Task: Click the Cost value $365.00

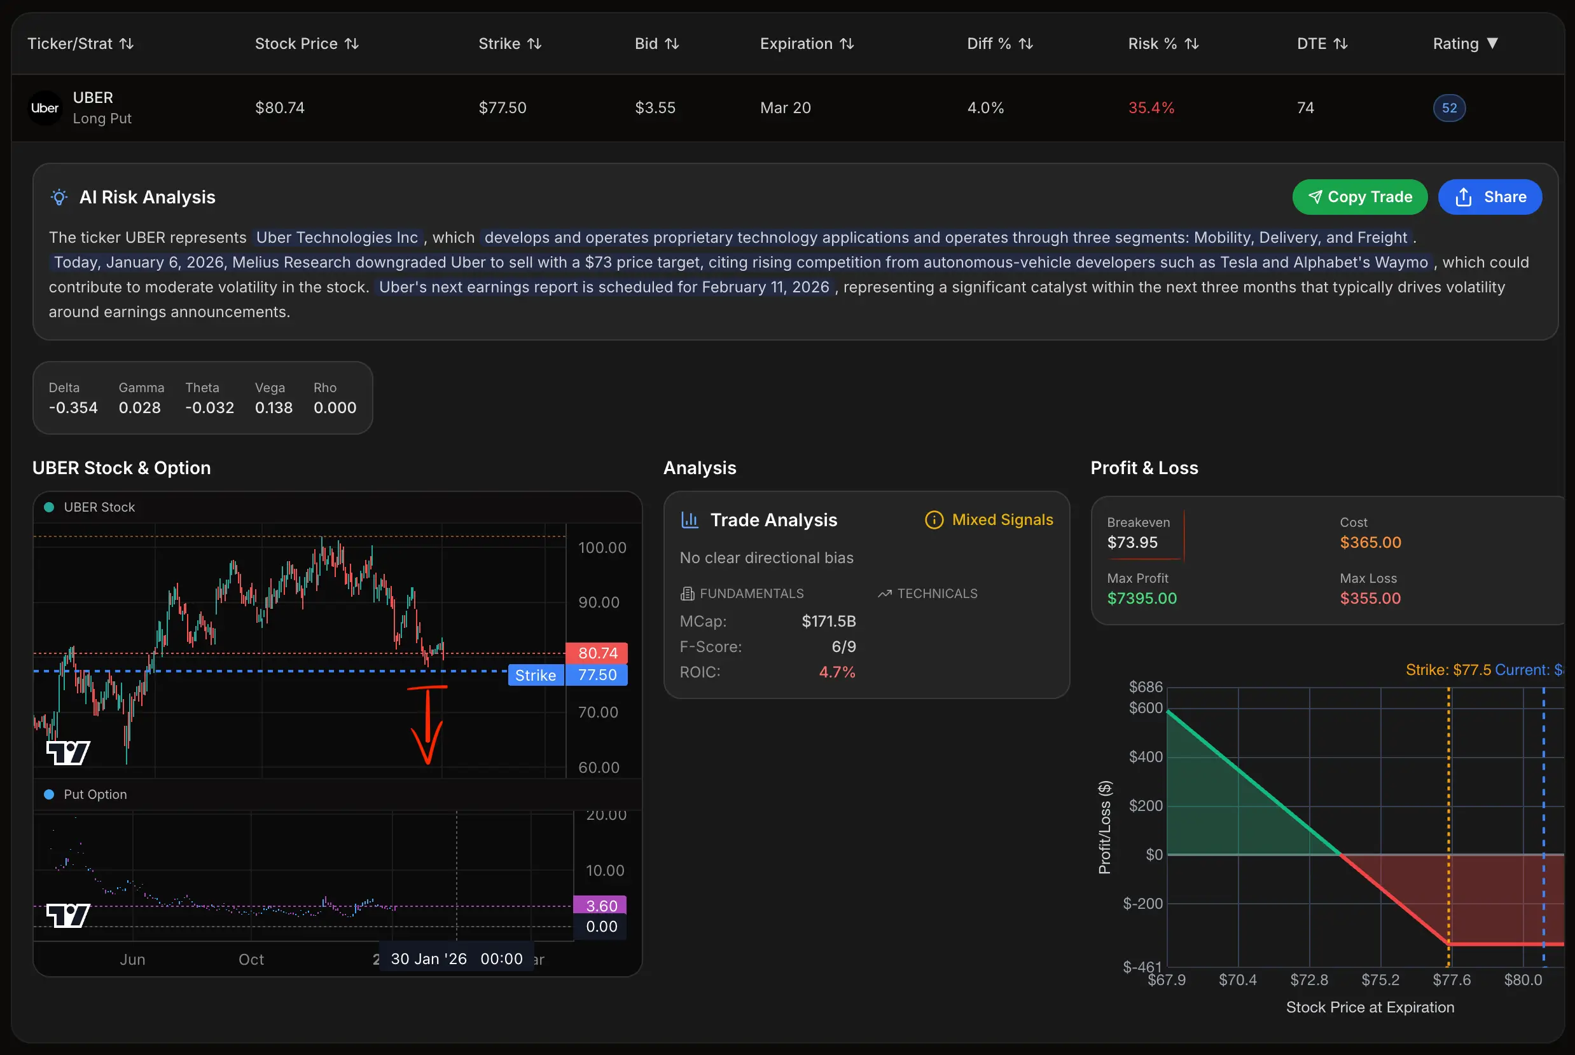Action: click(1370, 542)
